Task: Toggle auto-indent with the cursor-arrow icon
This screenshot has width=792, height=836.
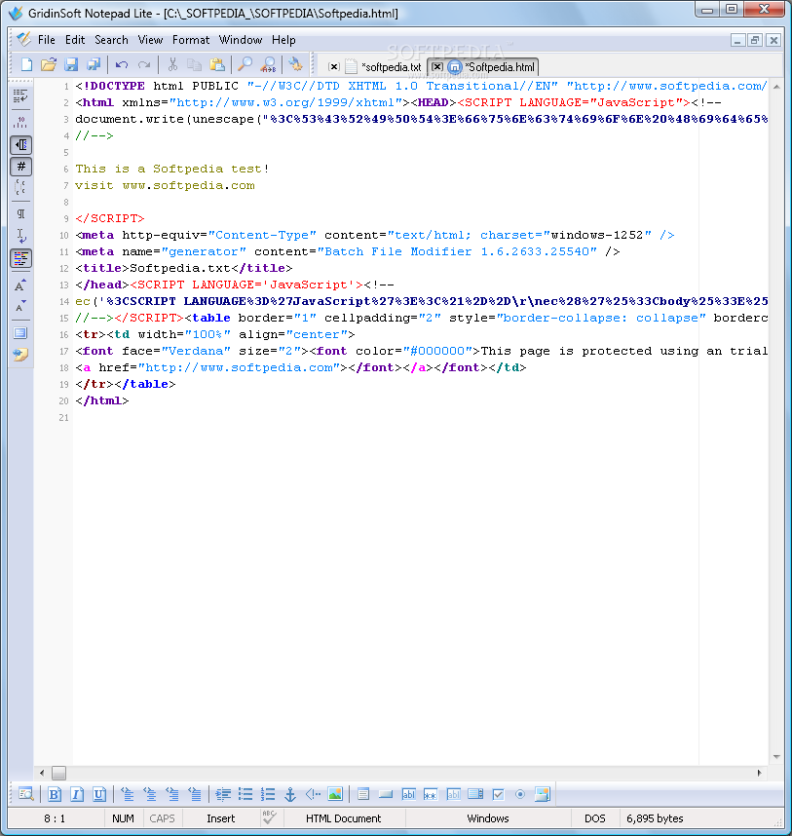Action: click(x=20, y=236)
